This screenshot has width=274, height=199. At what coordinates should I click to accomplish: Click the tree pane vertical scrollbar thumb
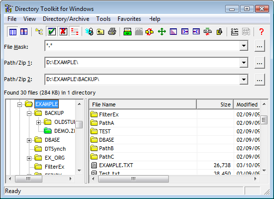tap(79, 125)
